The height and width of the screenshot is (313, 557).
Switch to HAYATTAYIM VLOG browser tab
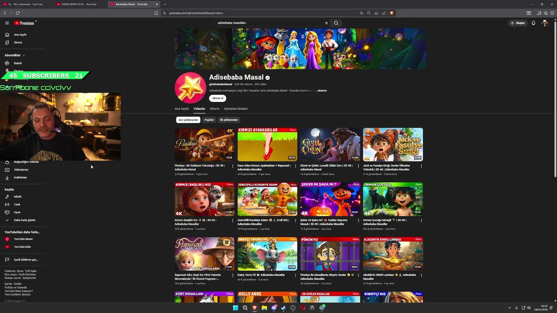coord(79,4)
